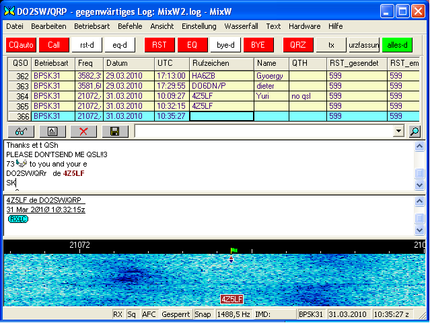Click callsign HA6ZB in the log
430x323 pixels.
click(x=203, y=76)
